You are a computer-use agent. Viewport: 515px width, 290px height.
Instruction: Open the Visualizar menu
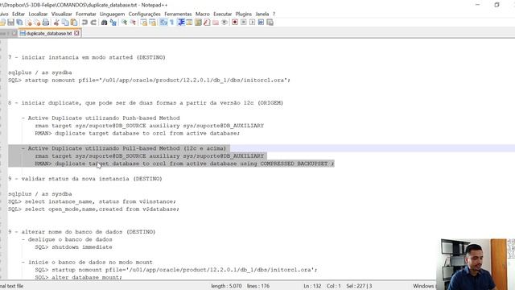61,14
